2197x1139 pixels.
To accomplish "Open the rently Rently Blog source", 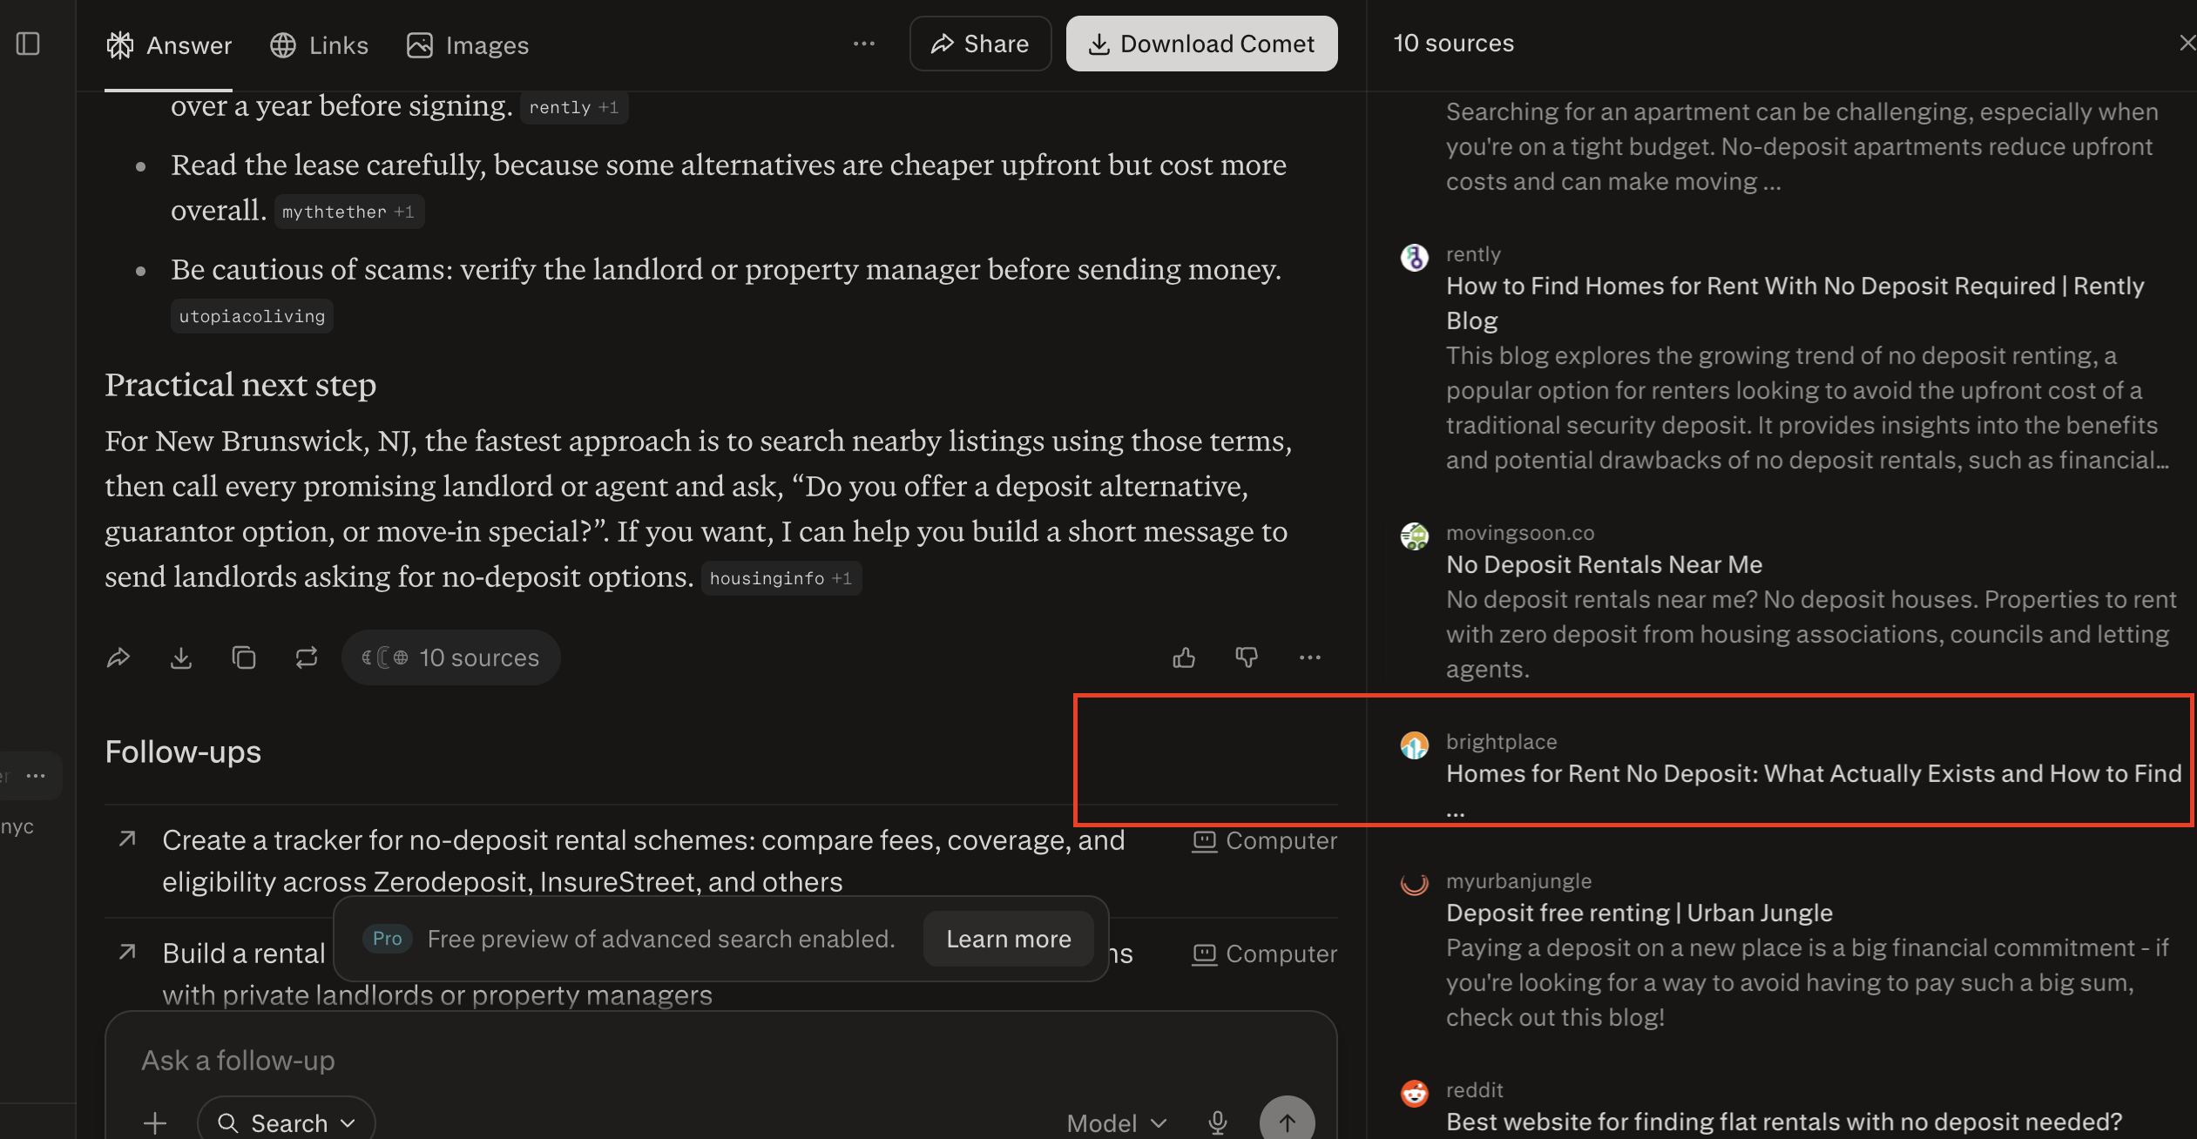I will tap(1795, 303).
